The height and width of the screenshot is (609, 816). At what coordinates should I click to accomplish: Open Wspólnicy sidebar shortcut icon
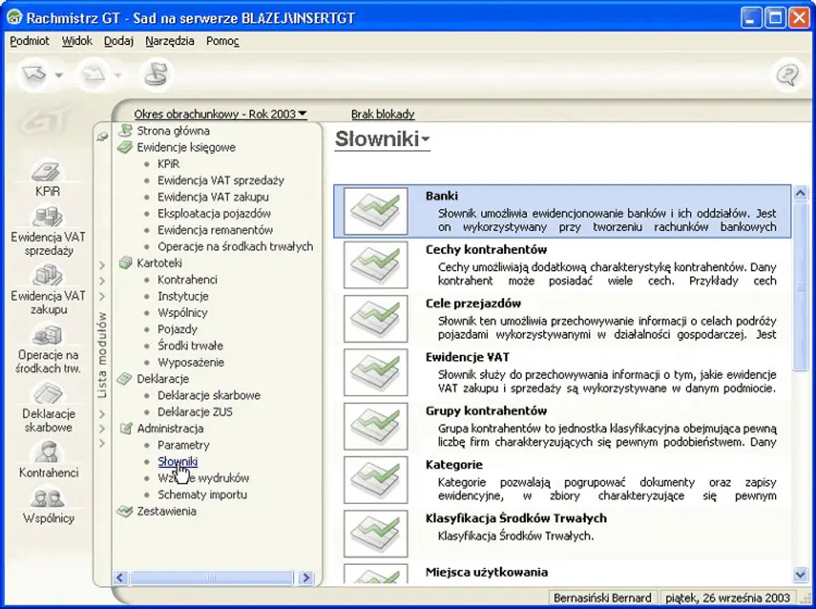(48, 499)
